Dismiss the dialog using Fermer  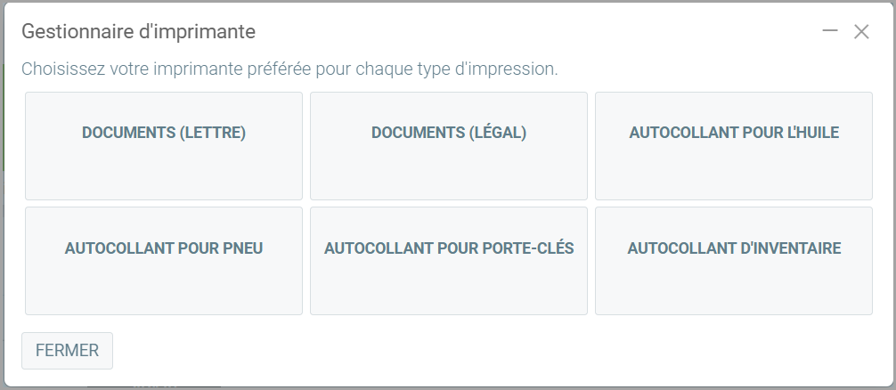(67, 351)
